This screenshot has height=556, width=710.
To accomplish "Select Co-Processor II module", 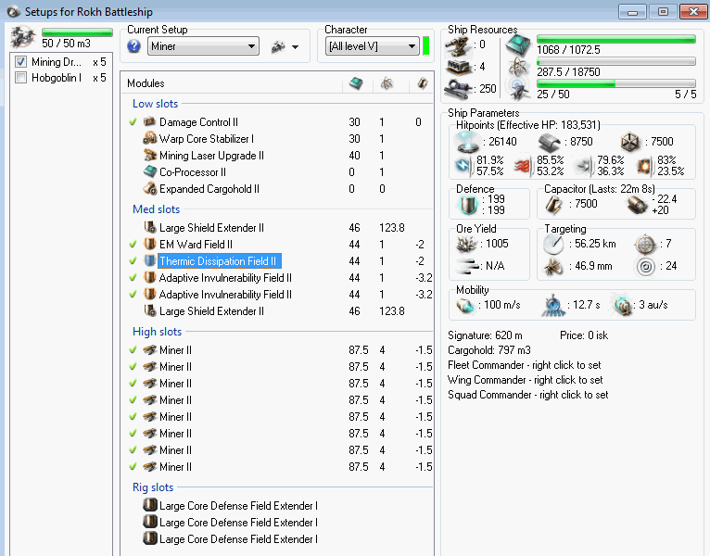I will click(x=192, y=172).
